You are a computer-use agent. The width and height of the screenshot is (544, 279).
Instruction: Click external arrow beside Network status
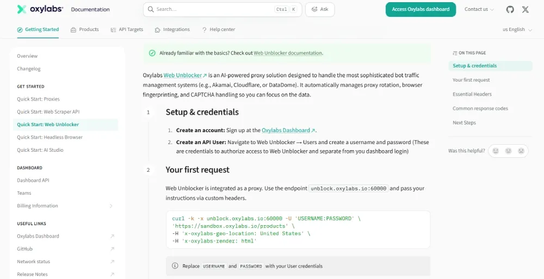[x=112, y=262]
